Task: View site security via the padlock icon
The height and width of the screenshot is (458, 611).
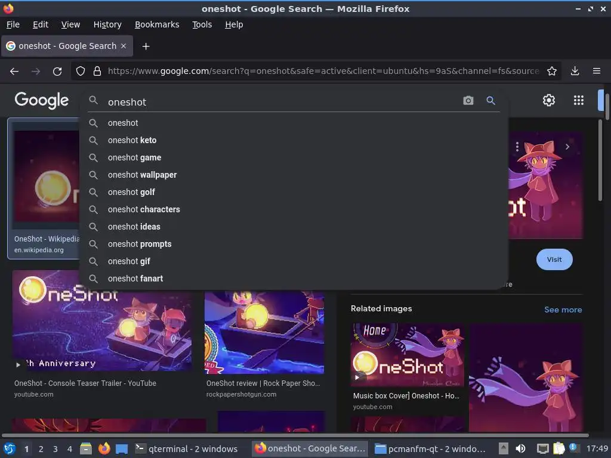Action: [x=97, y=72]
